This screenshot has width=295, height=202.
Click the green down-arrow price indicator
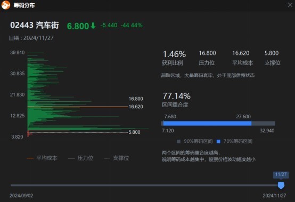coord(93,26)
